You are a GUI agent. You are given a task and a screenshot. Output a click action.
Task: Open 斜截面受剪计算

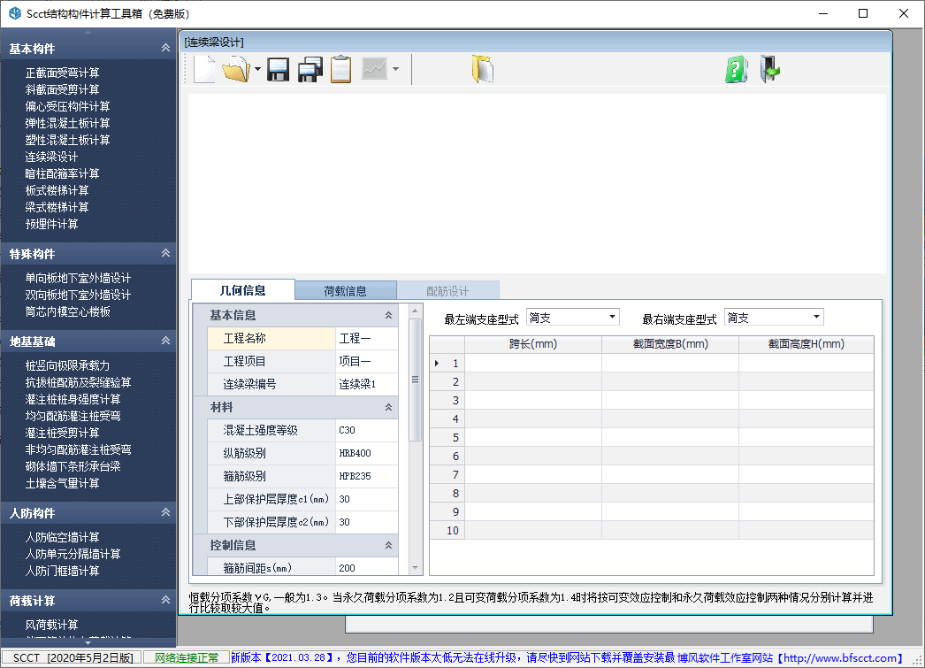(62, 89)
